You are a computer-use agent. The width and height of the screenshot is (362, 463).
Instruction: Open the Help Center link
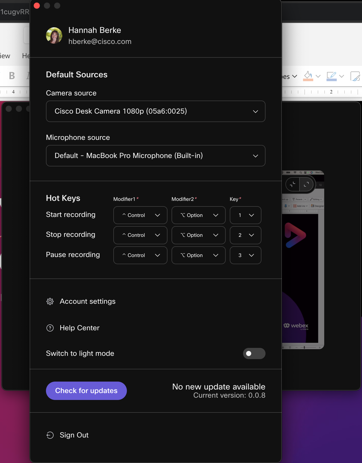click(x=73, y=328)
